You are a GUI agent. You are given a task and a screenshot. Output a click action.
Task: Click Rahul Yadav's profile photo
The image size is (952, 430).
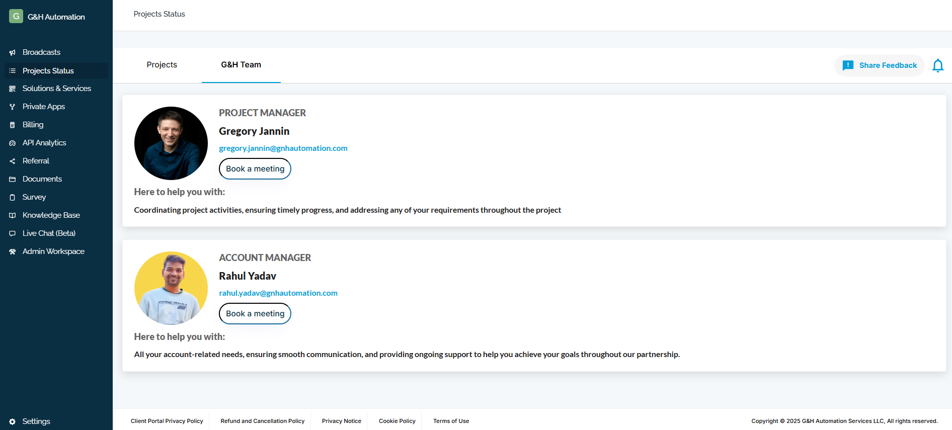[x=171, y=288]
